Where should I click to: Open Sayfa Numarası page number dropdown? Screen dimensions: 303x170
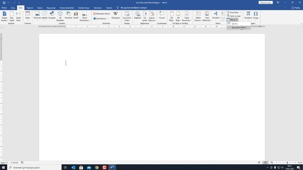187,17
